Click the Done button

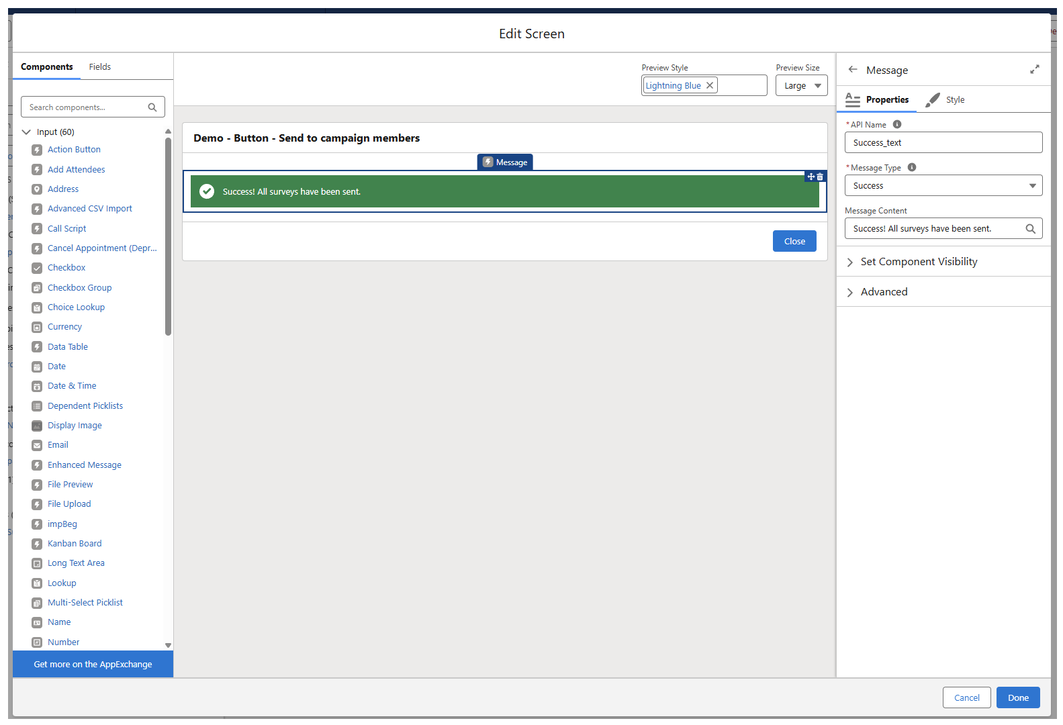[x=1017, y=698]
